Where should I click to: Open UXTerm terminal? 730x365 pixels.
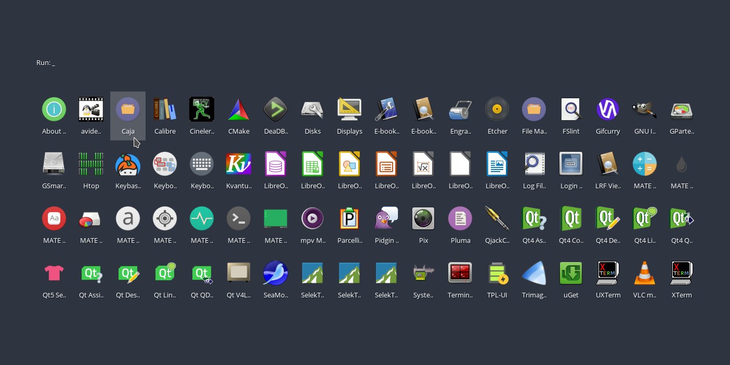pyautogui.click(x=608, y=280)
